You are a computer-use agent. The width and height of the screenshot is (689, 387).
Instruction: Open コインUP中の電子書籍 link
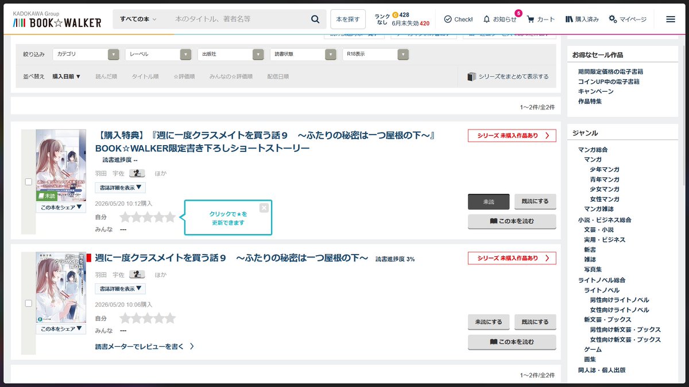click(x=609, y=81)
